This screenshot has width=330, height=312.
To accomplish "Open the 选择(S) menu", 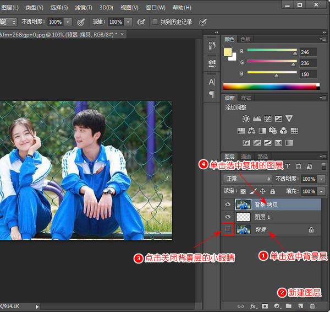I will coord(59,8).
